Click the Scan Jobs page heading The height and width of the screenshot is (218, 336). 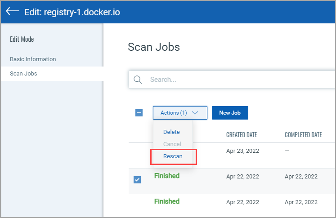pos(154,47)
